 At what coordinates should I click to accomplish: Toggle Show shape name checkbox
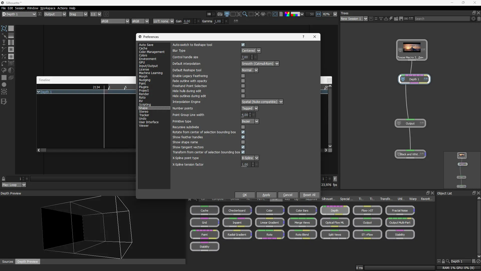[243, 142]
